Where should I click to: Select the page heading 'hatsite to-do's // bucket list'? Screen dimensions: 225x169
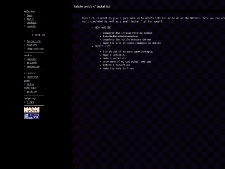click(x=92, y=6)
